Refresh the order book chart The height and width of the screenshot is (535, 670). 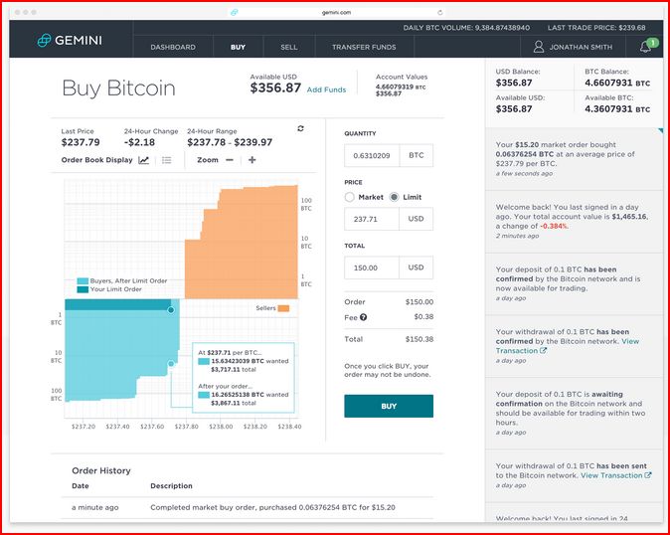(x=300, y=128)
